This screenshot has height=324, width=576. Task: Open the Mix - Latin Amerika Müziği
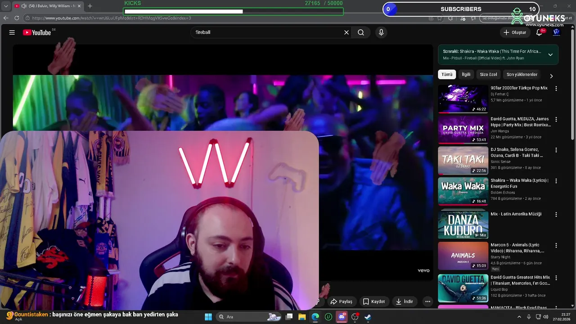[516, 214]
